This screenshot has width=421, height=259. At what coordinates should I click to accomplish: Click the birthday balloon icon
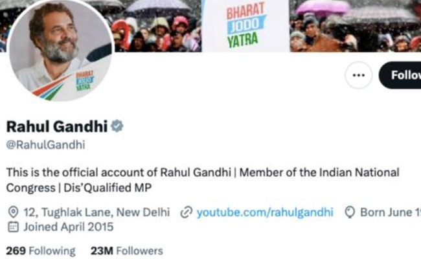click(x=350, y=212)
